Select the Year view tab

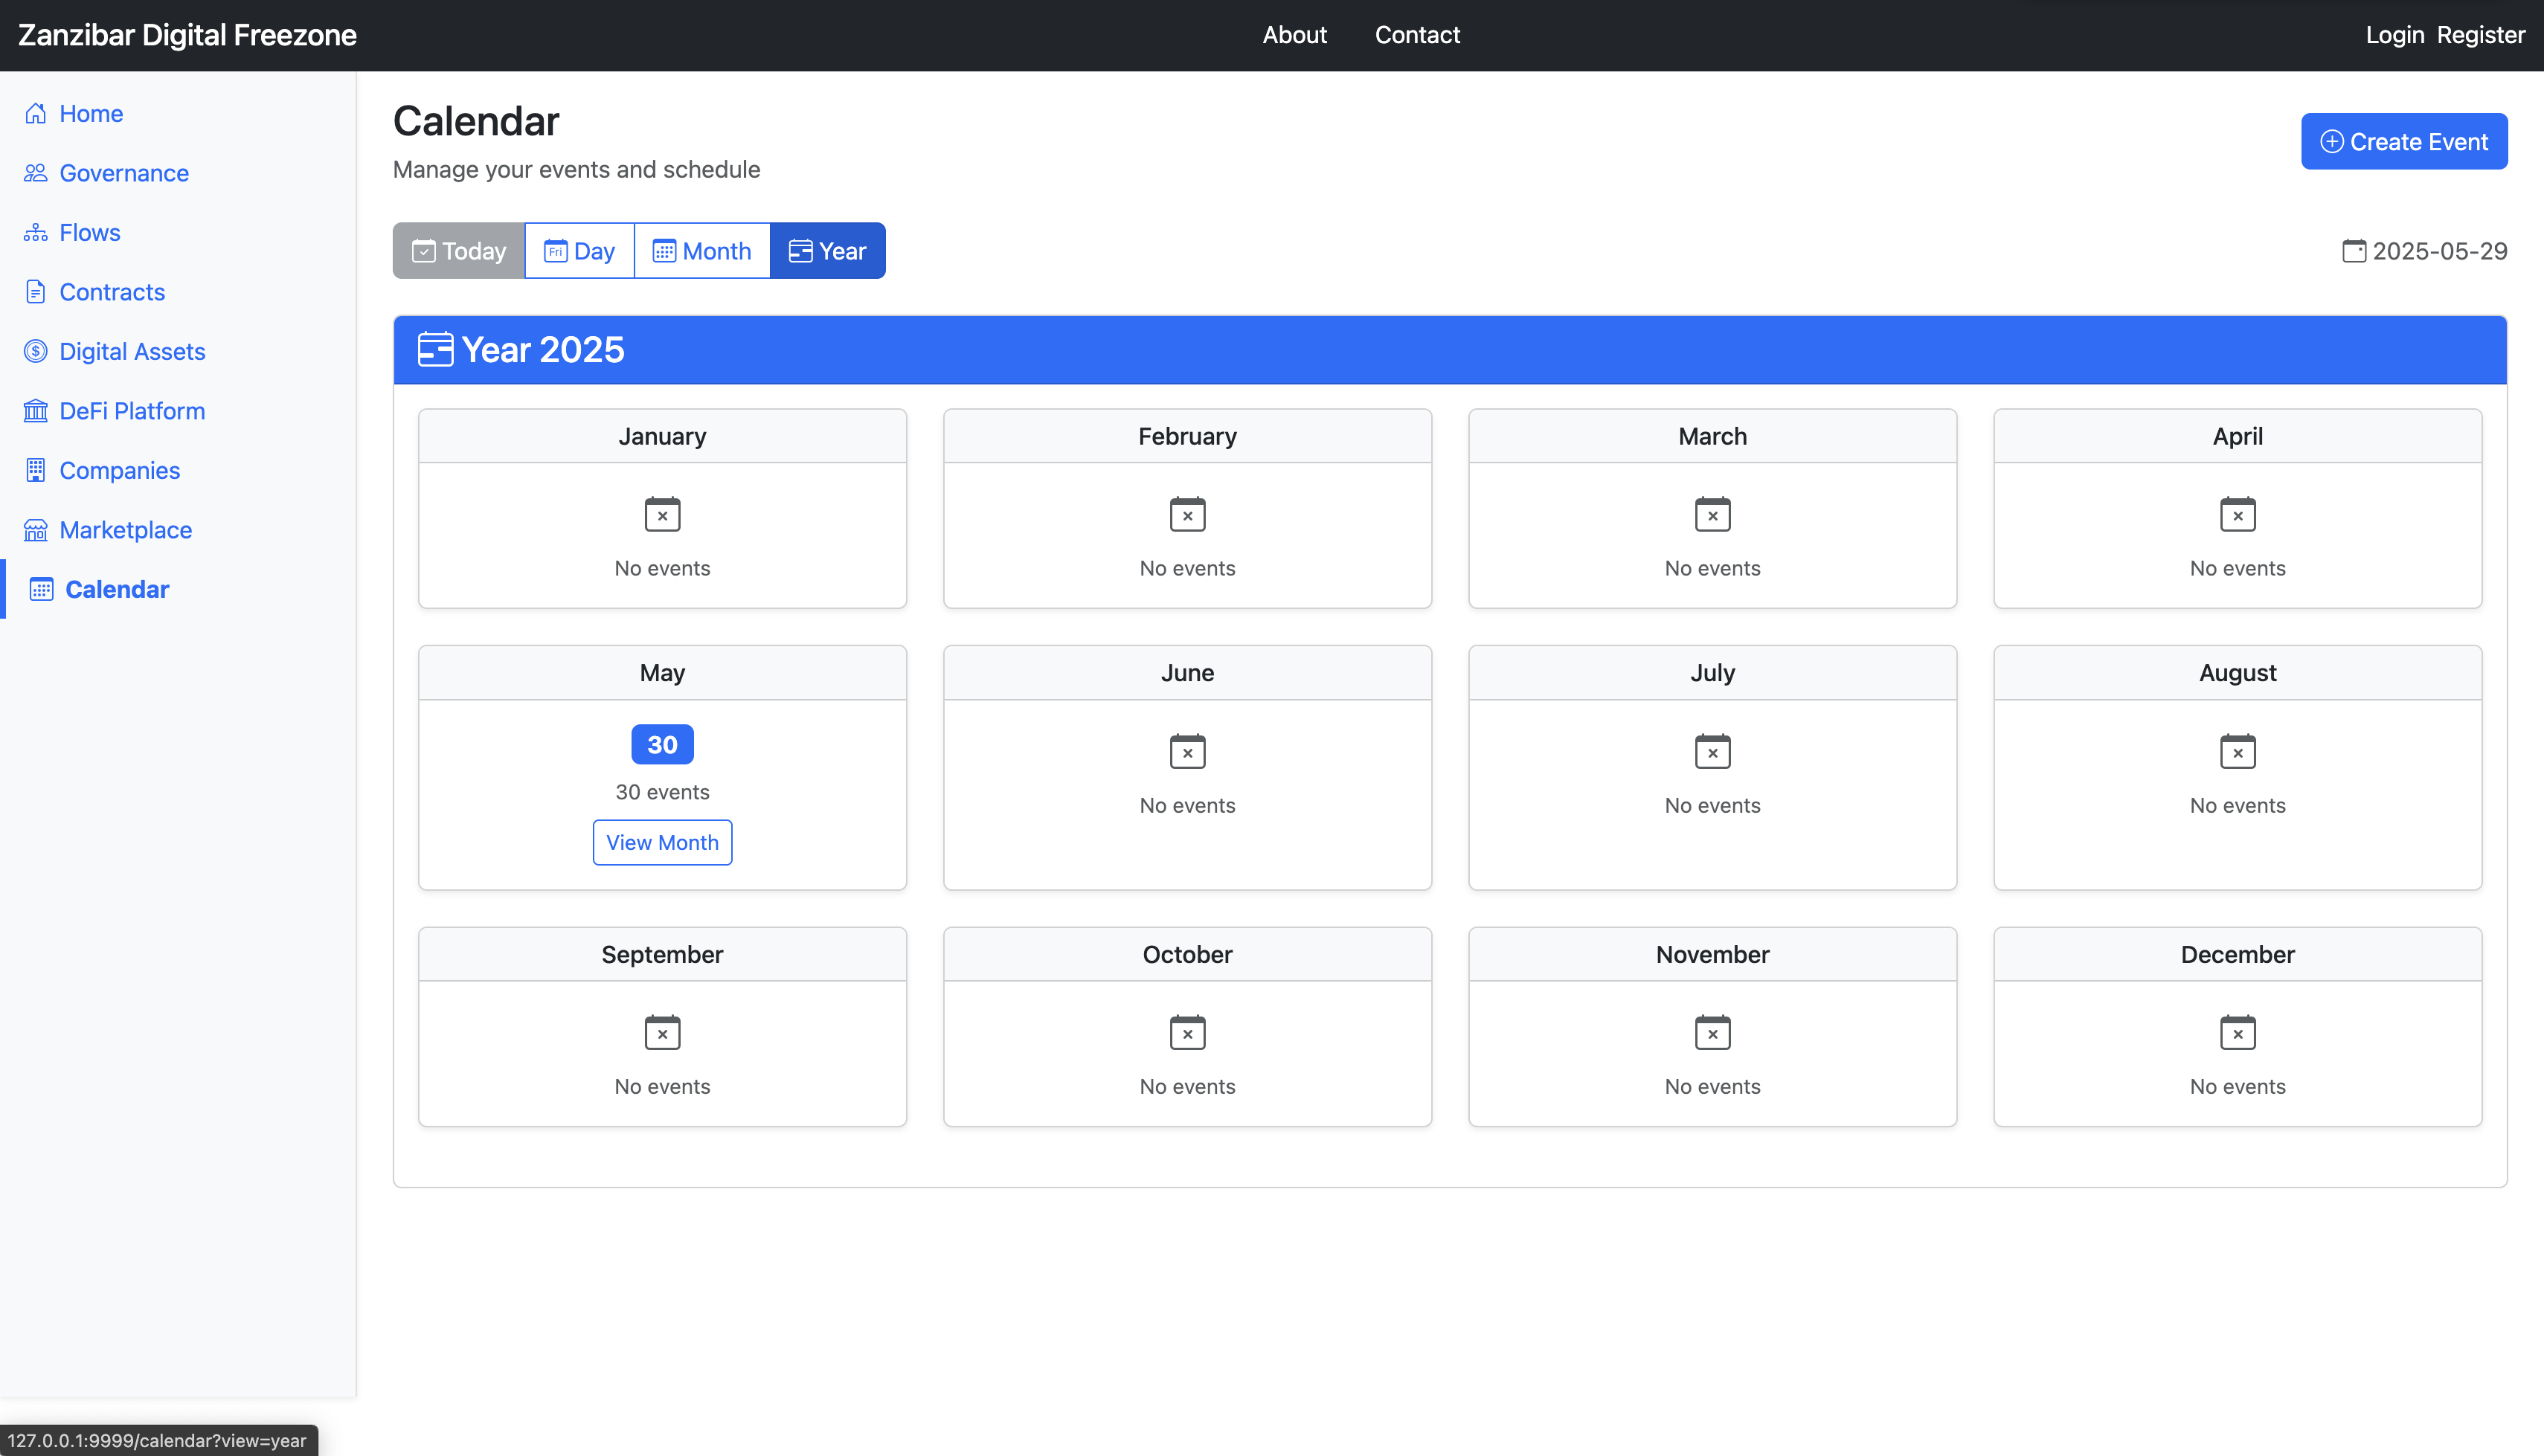point(827,251)
